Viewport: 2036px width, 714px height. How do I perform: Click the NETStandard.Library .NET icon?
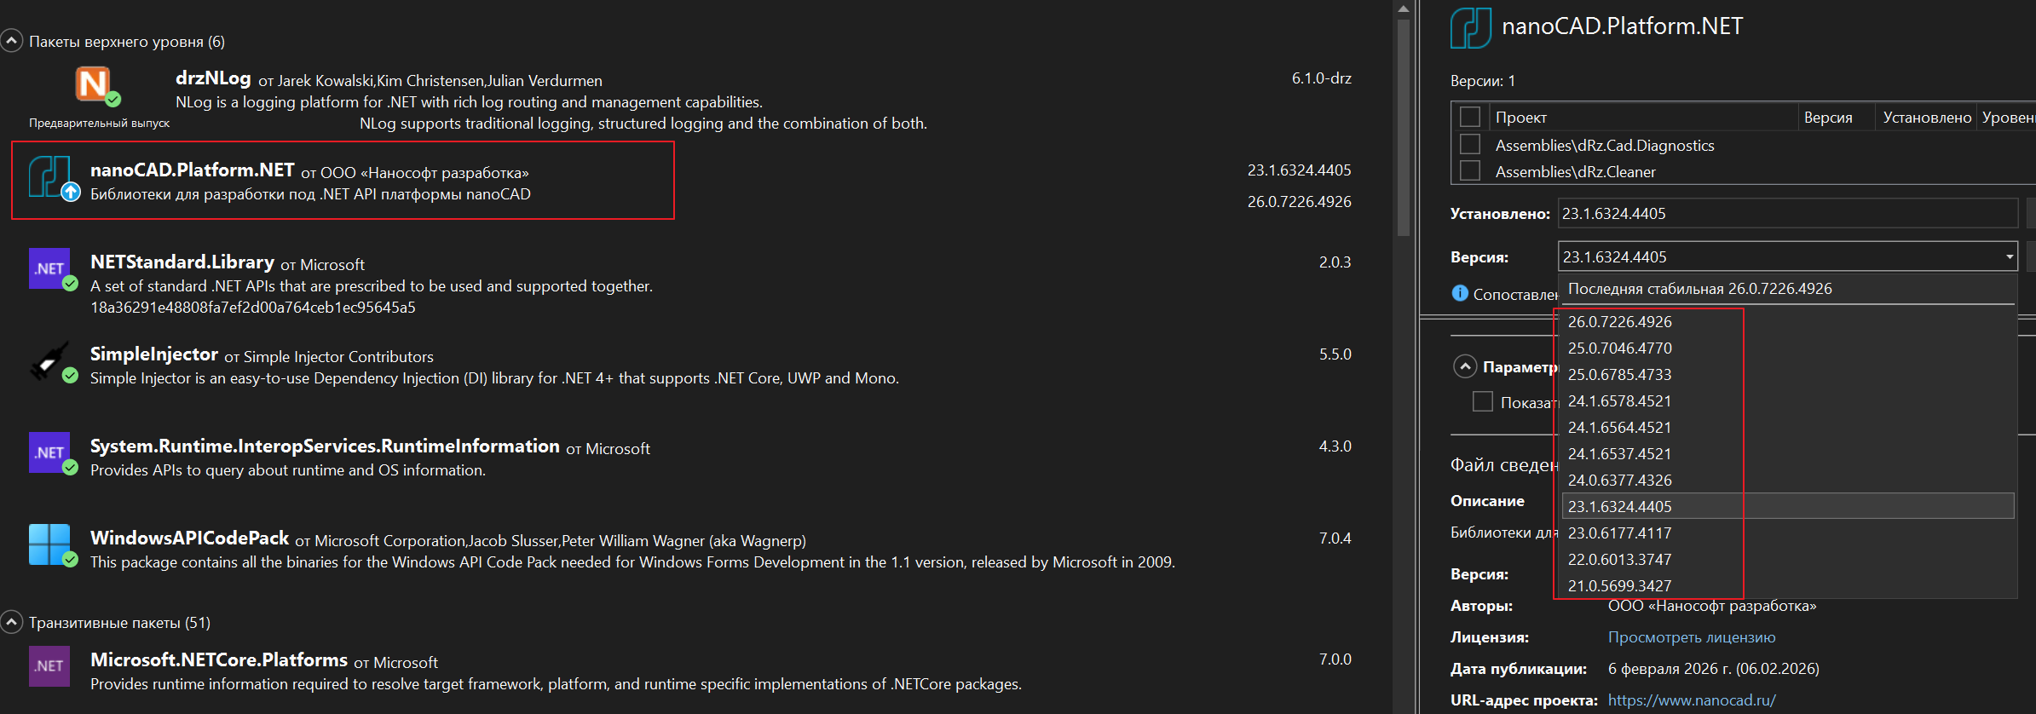click(49, 268)
